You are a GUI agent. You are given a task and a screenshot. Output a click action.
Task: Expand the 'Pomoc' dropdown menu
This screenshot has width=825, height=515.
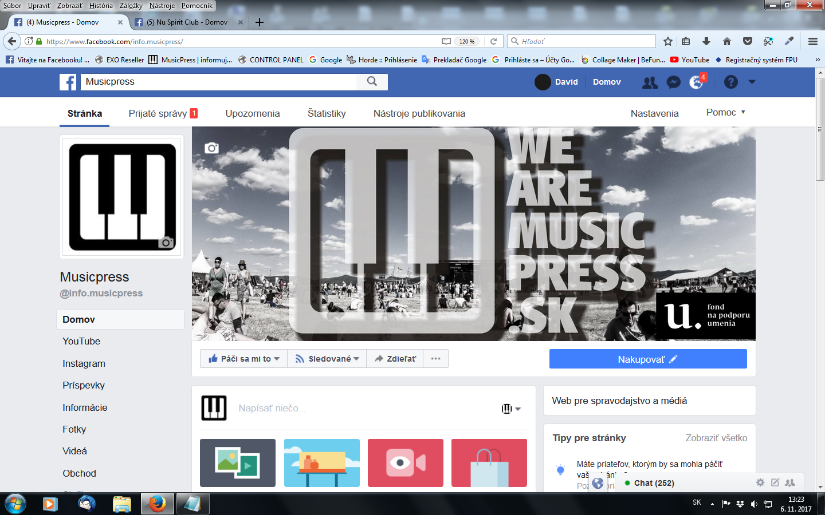725,113
